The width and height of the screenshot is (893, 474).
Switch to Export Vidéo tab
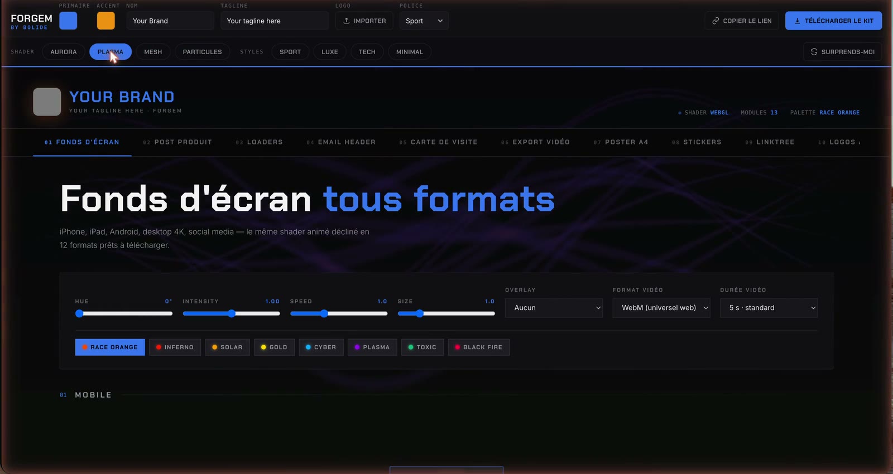[535, 142]
